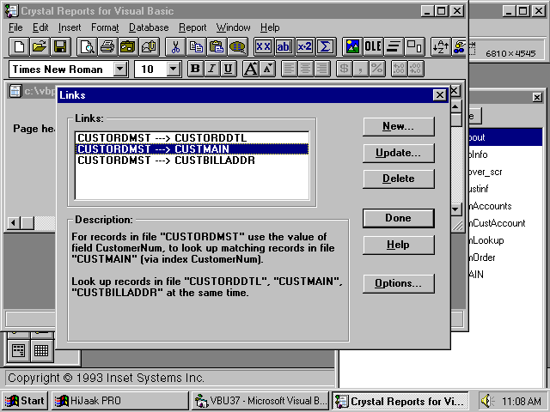Click the New... button in Links dialog
Screen dimensions: 550x412
(398, 126)
